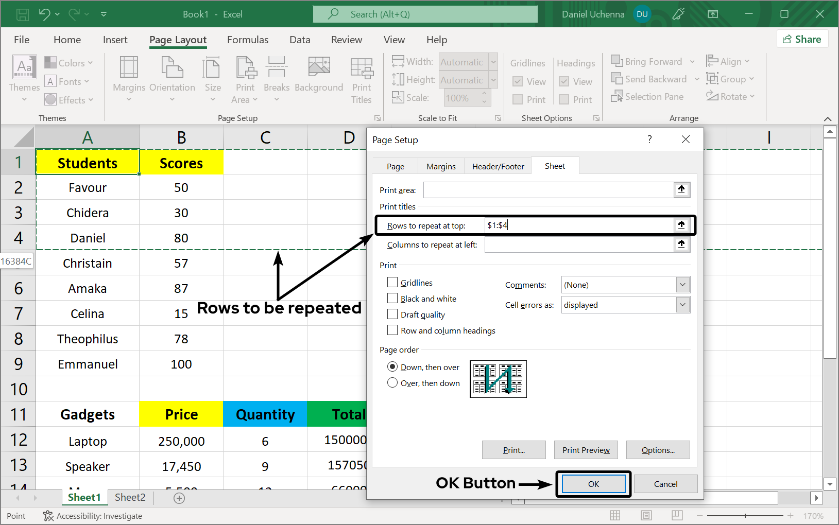The width and height of the screenshot is (839, 525).
Task: Click the Columns to repeat at left field
Action: pyautogui.click(x=578, y=244)
